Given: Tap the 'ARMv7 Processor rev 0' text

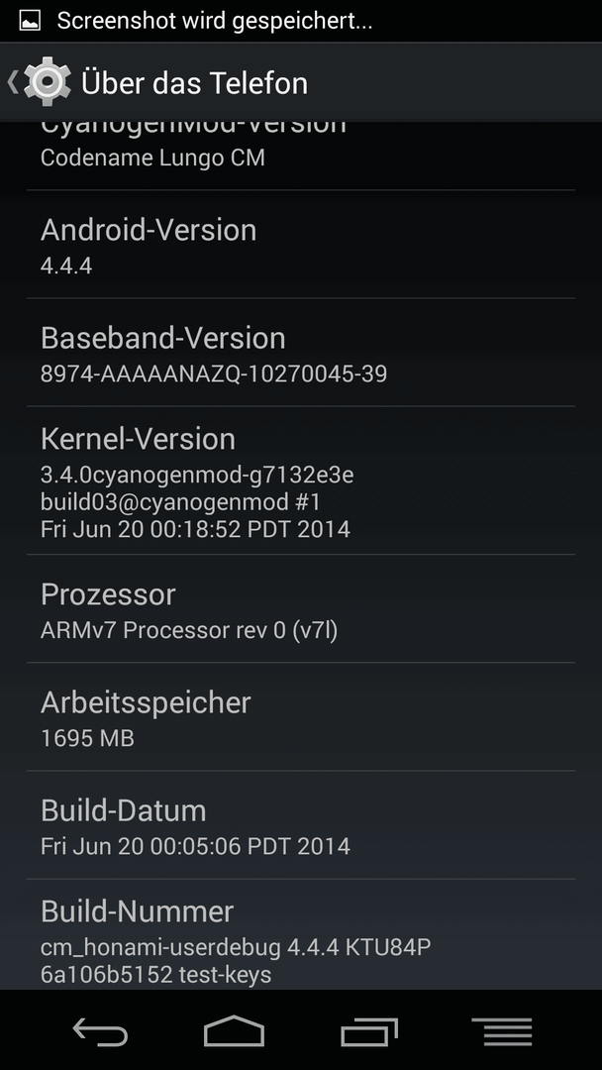Looking at the screenshot, I should click(x=163, y=630).
